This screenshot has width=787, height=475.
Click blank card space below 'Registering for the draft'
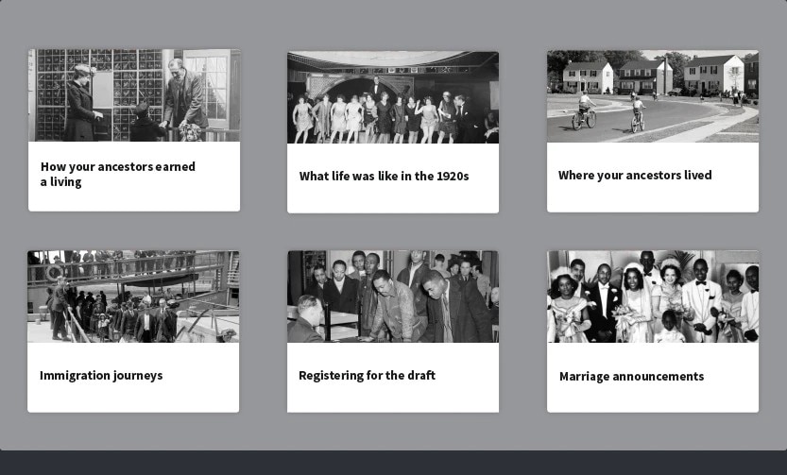tap(393, 399)
